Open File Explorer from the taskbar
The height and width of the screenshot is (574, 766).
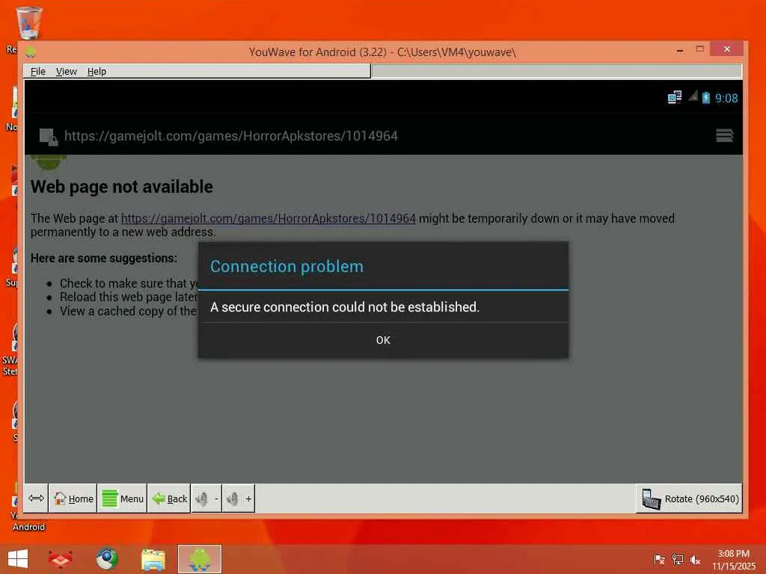point(153,559)
